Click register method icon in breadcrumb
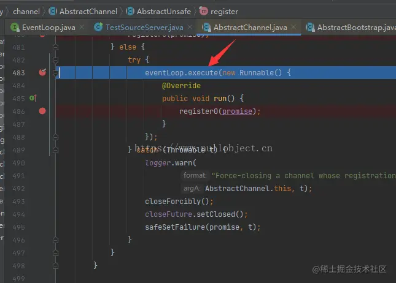 click(x=204, y=11)
